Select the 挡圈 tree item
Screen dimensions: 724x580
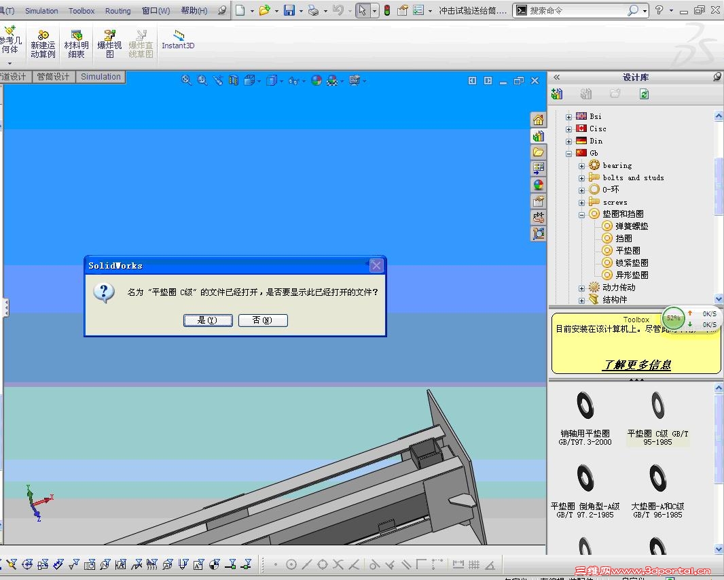click(623, 239)
